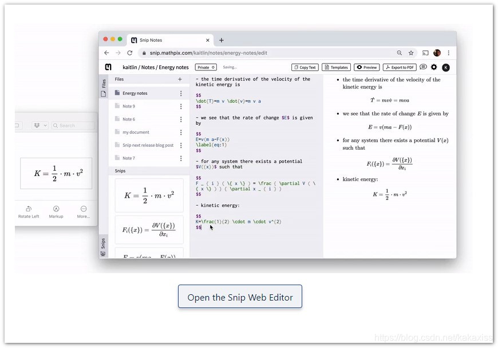Reload the Snip Notes page
The width and height of the screenshot is (498, 348).
pos(129,53)
